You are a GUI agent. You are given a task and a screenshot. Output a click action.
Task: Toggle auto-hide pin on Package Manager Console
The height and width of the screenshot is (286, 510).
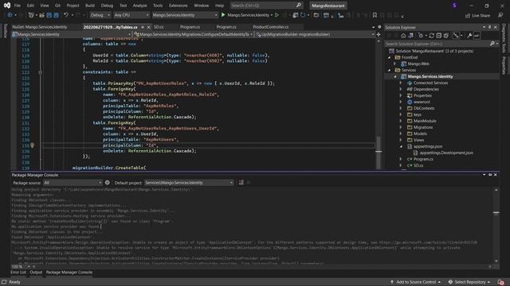click(x=490, y=175)
